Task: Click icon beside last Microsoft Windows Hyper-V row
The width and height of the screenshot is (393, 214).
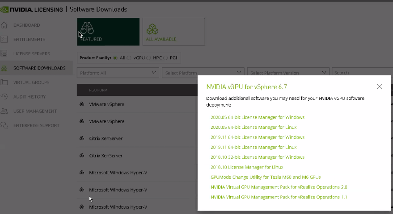Action: [x=82, y=207]
